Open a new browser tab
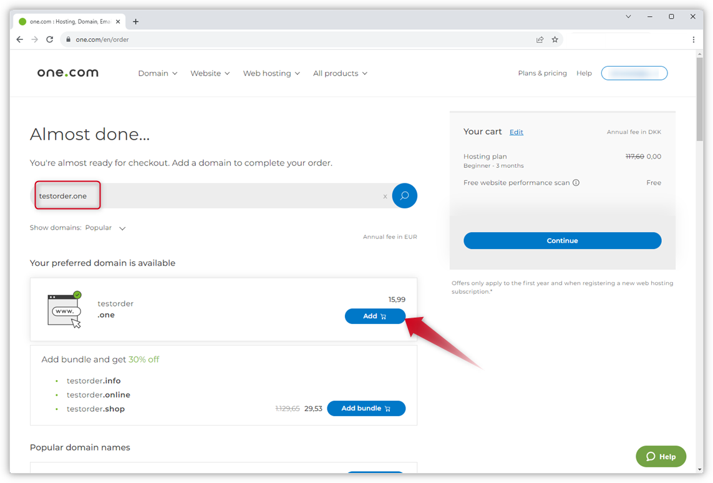The height and width of the screenshot is (483, 713). click(x=135, y=21)
